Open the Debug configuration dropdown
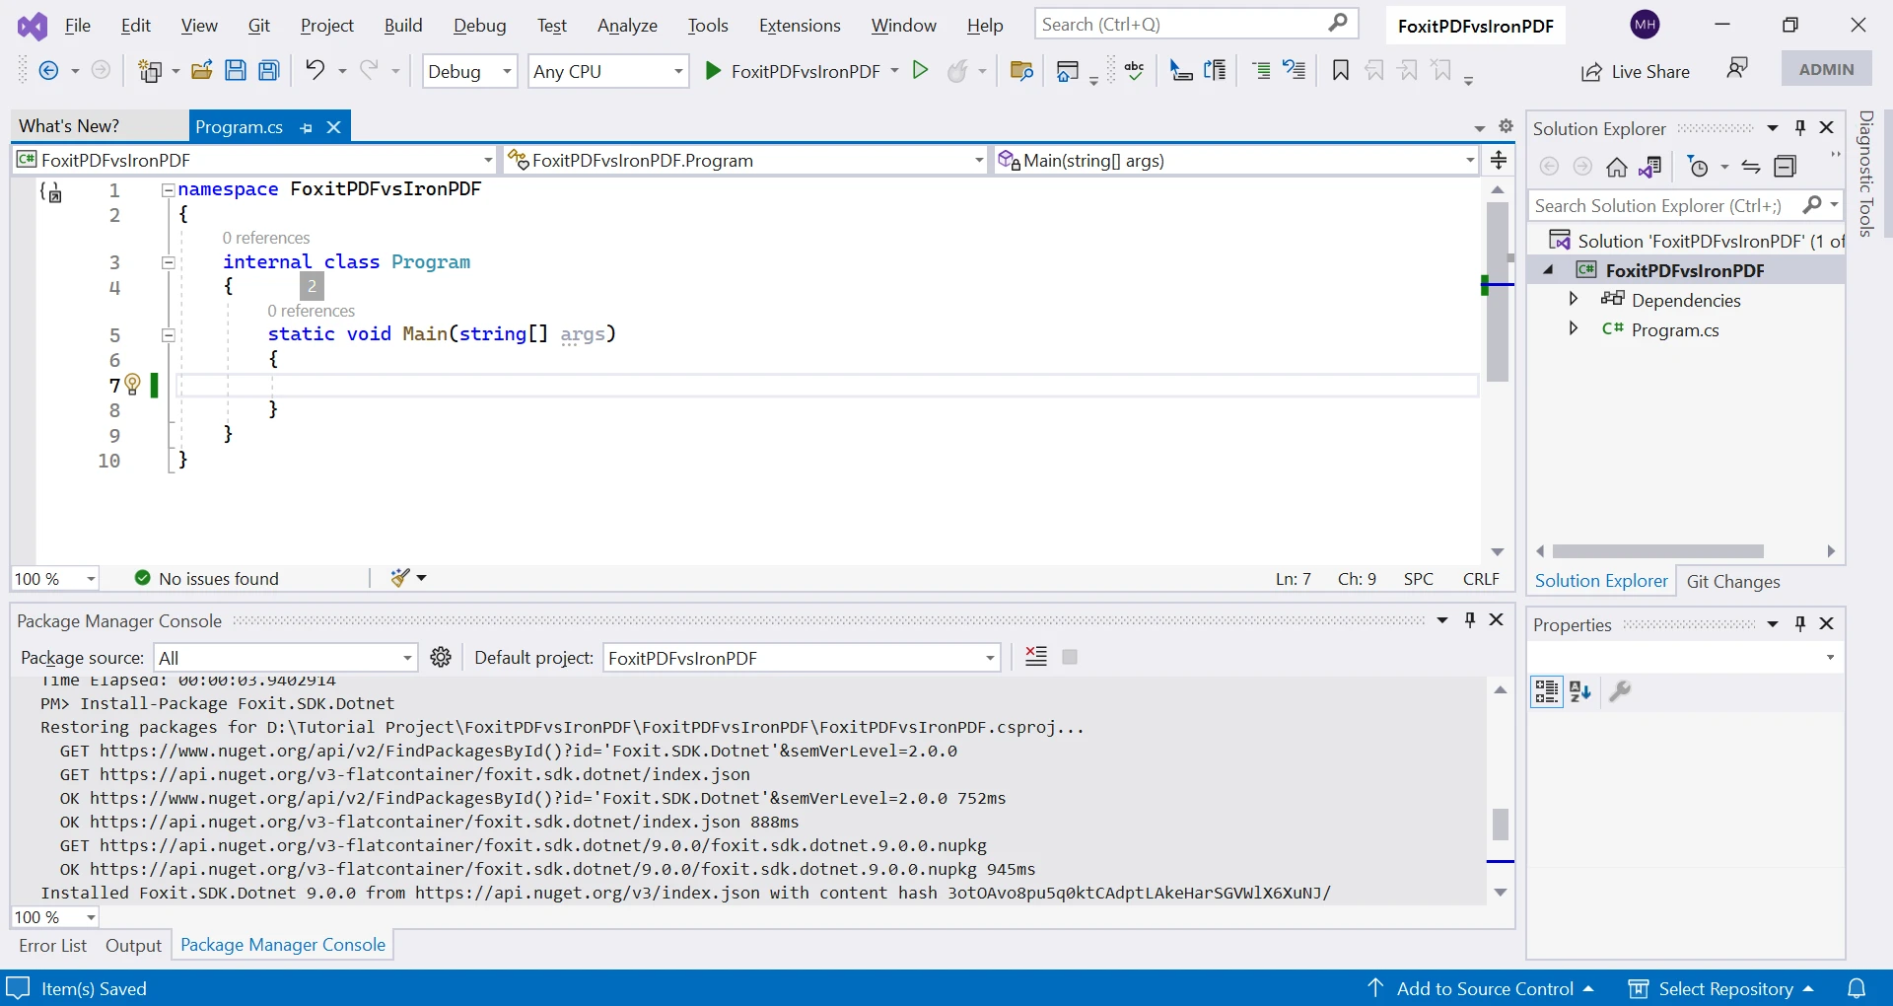The image size is (1893, 1006). pos(469,71)
